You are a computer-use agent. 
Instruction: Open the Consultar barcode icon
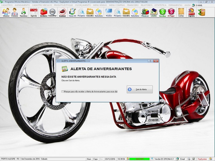point(52,12)
